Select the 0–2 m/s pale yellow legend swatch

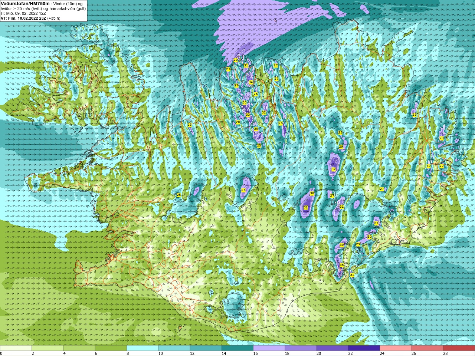coord(16,348)
